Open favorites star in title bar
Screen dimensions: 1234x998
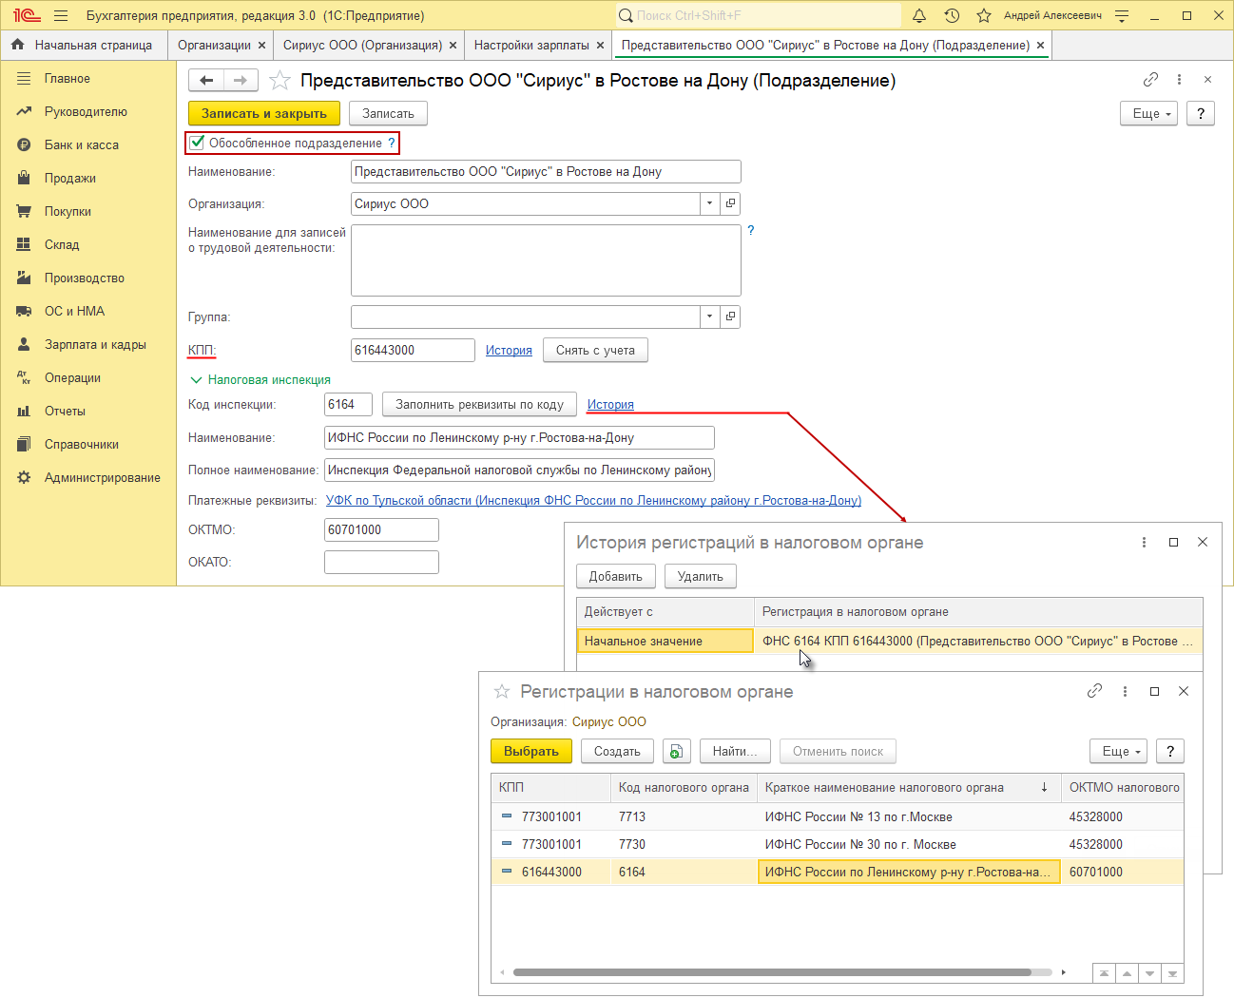pos(984,15)
